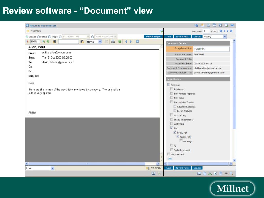The height and width of the screenshot is (198, 264).
Task: Jump to the first document
Action: pyautogui.click(x=221, y=31)
